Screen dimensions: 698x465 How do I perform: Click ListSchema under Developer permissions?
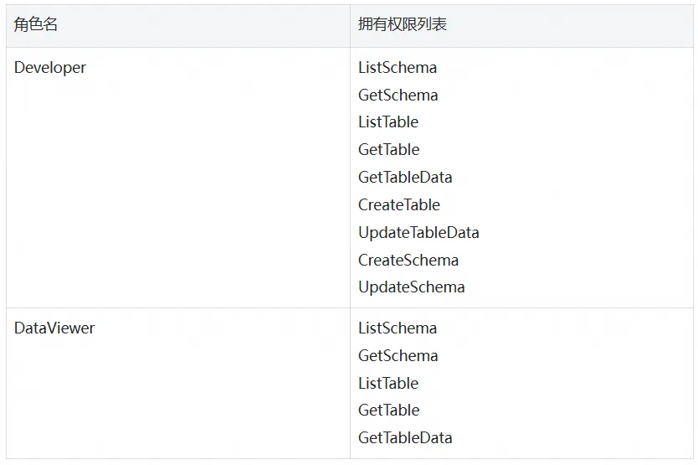click(x=398, y=68)
